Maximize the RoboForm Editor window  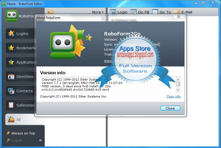[x=203, y=3]
